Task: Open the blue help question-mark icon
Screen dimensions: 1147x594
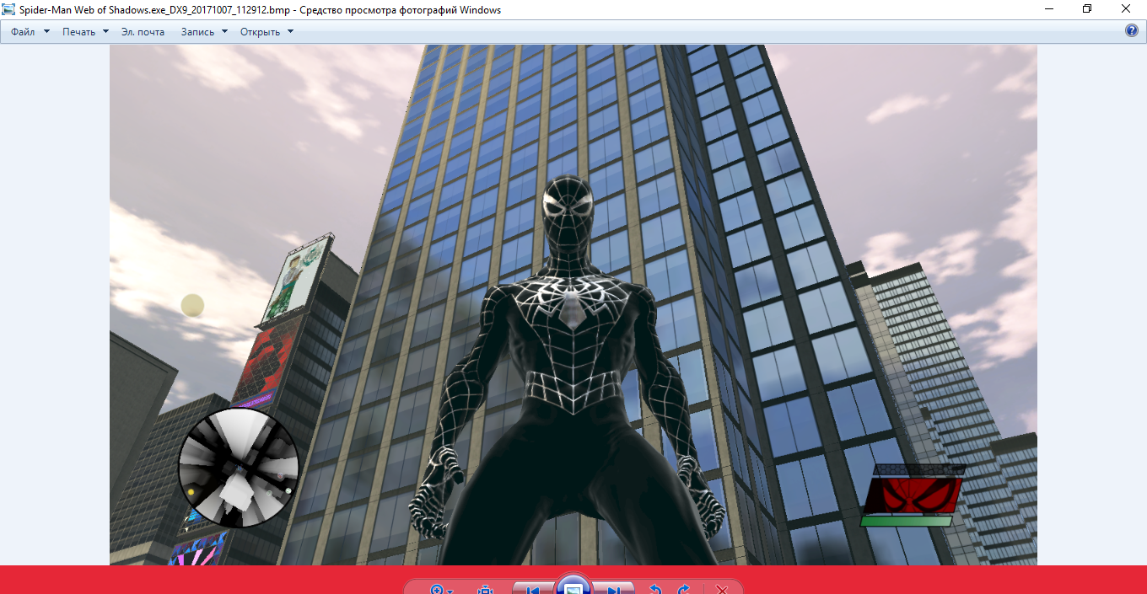Action: point(1132,31)
